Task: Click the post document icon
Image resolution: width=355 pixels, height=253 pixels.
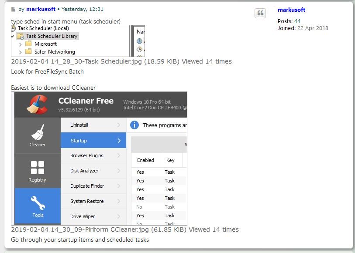Action: 14,9
